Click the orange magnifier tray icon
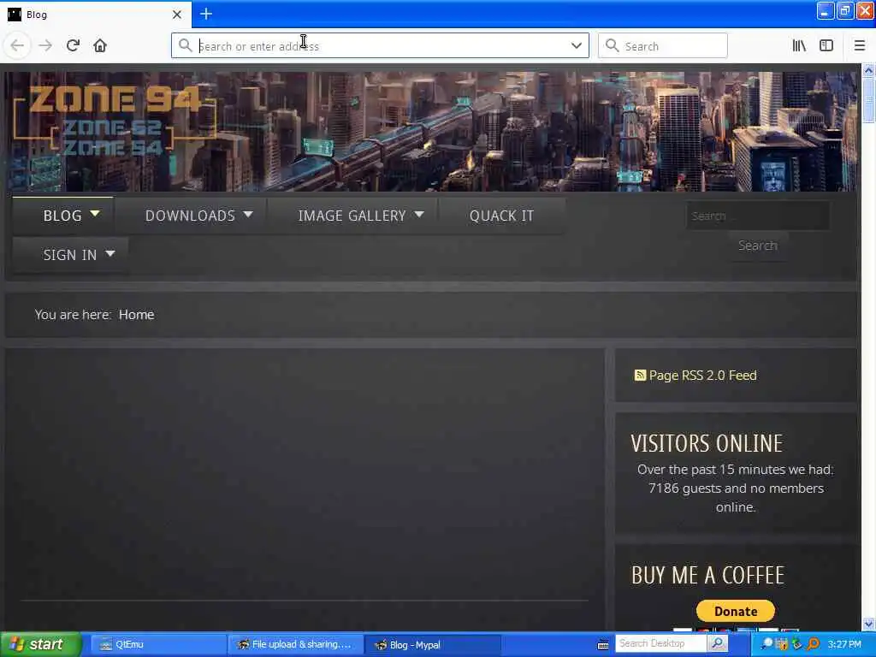The height and width of the screenshot is (657, 876). coord(814,644)
